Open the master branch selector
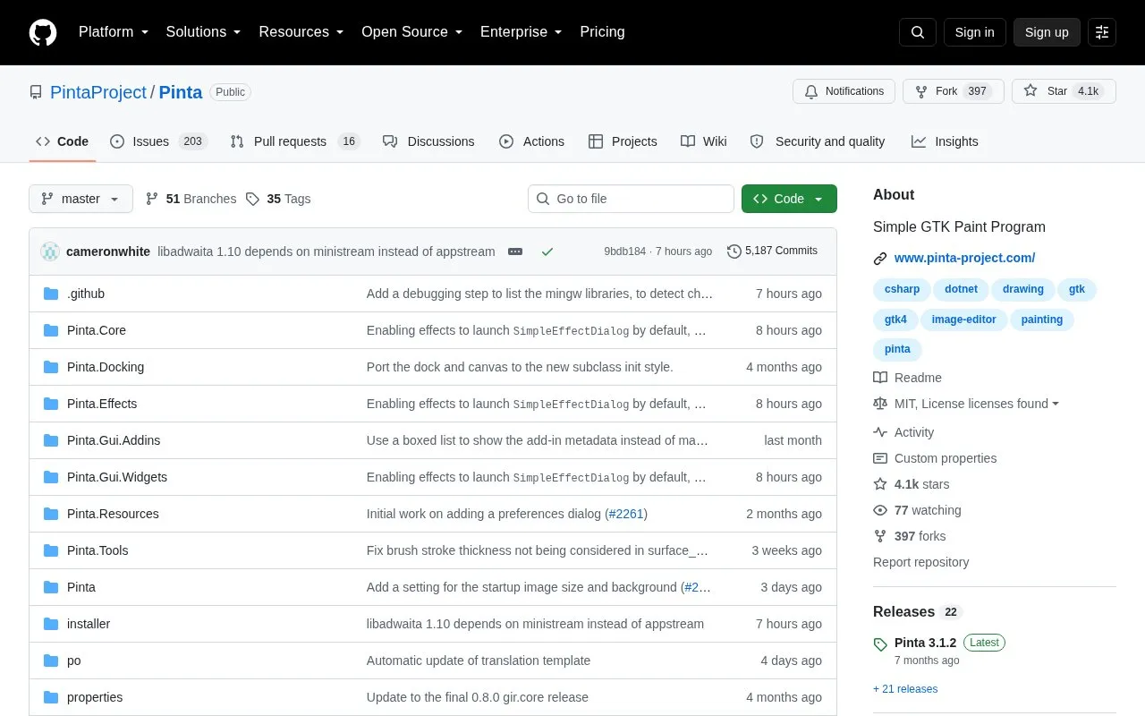1145x716 pixels. pos(81,199)
